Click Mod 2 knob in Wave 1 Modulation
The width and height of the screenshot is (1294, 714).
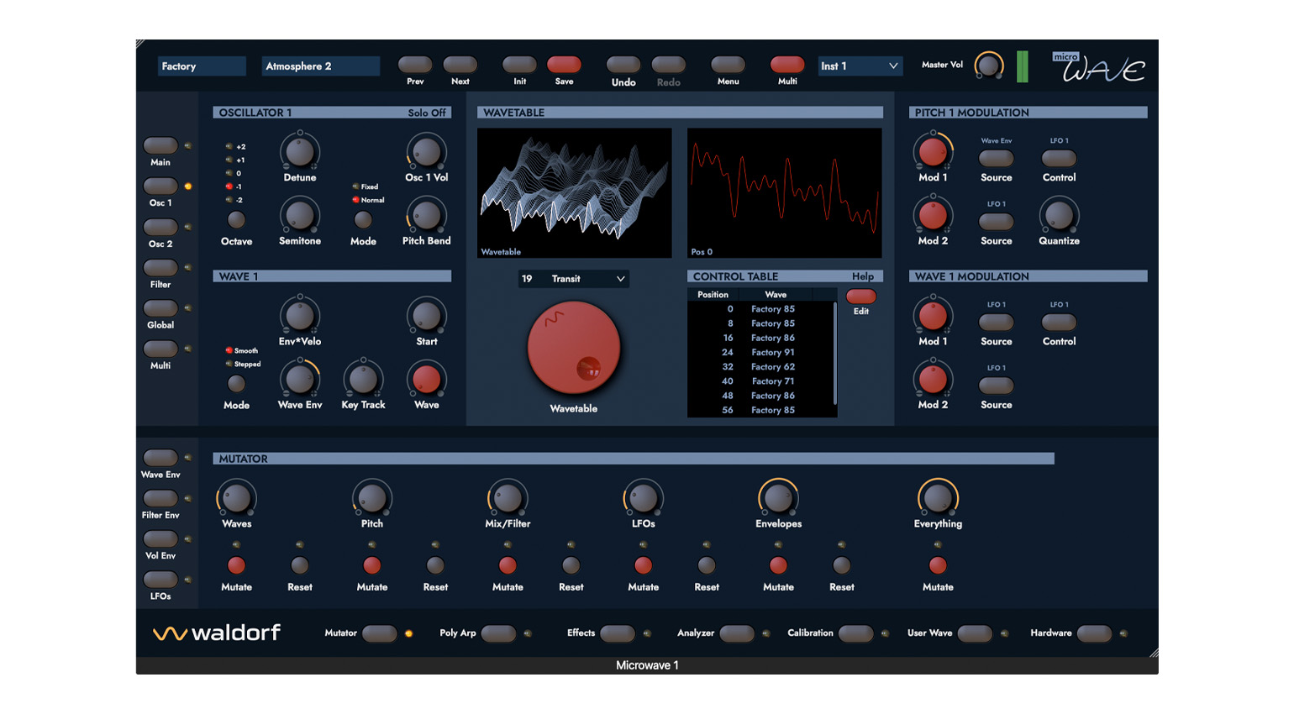click(x=933, y=379)
